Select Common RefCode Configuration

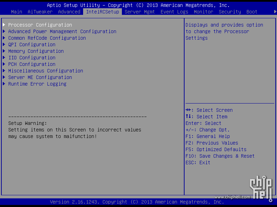tap(47, 38)
